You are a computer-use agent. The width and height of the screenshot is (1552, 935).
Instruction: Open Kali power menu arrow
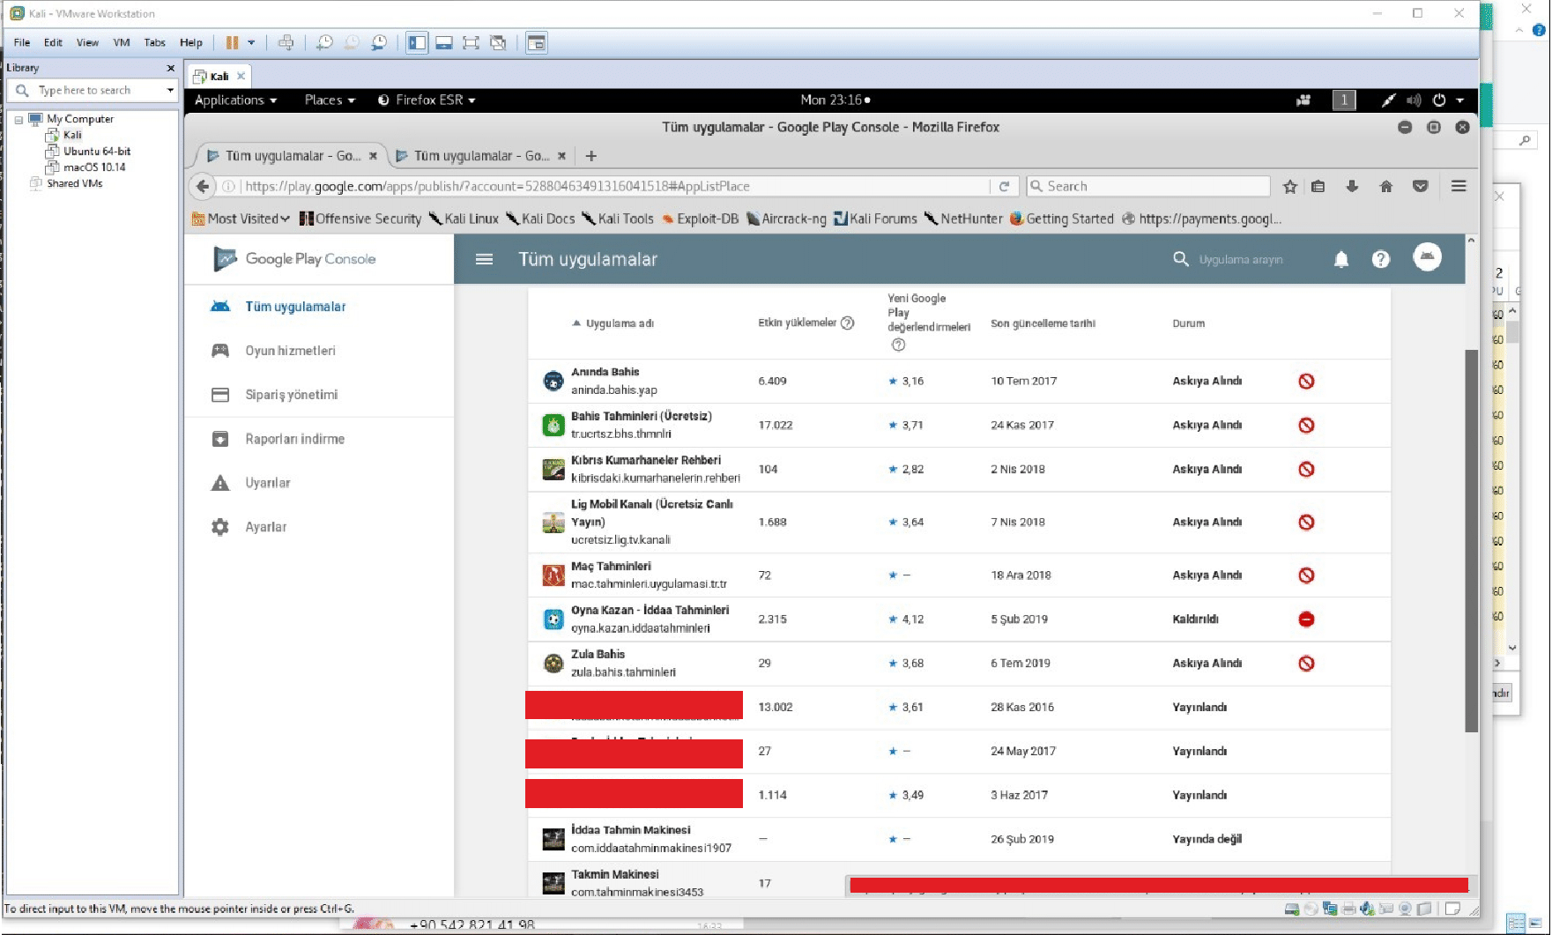(1459, 100)
